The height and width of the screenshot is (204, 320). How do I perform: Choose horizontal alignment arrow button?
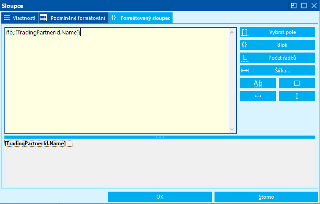click(258, 96)
